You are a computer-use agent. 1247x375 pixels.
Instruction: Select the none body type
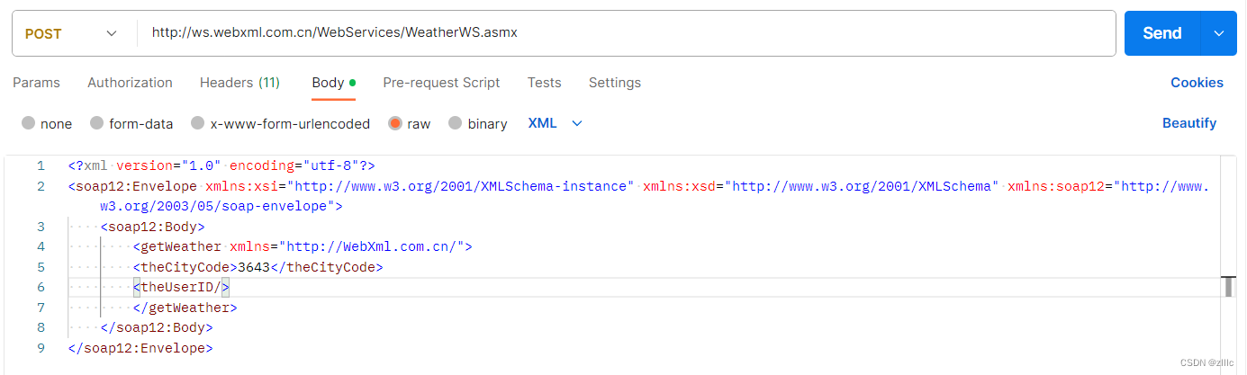[47, 123]
